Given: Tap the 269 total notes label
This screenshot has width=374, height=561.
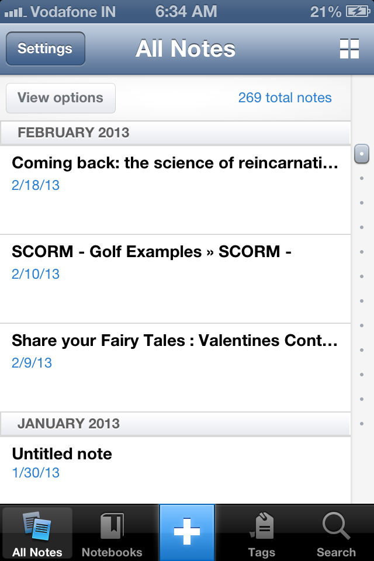Looking at the screenshot, I should [285, 98].
